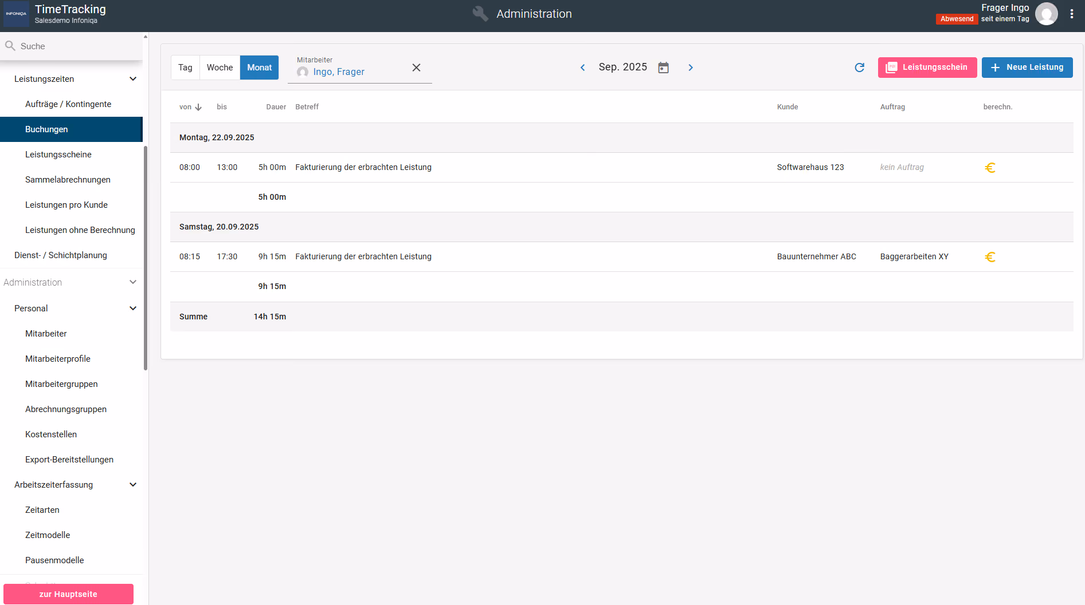Select the Bauunternehmer ABC cell
1085x605 pixels.
(x=816, y=256)
